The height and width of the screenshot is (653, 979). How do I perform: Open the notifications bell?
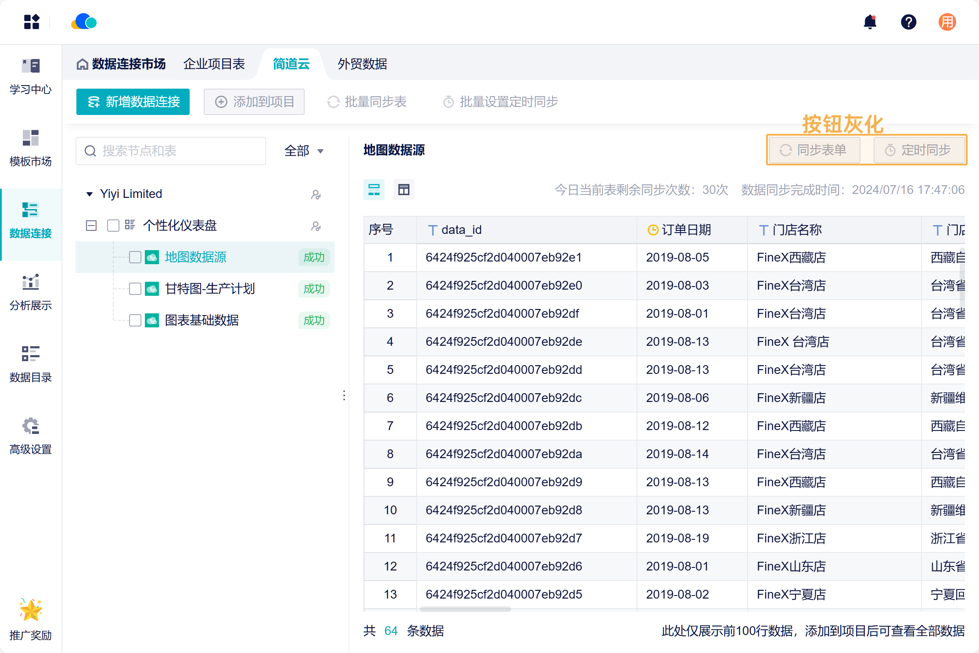[870, 22]
